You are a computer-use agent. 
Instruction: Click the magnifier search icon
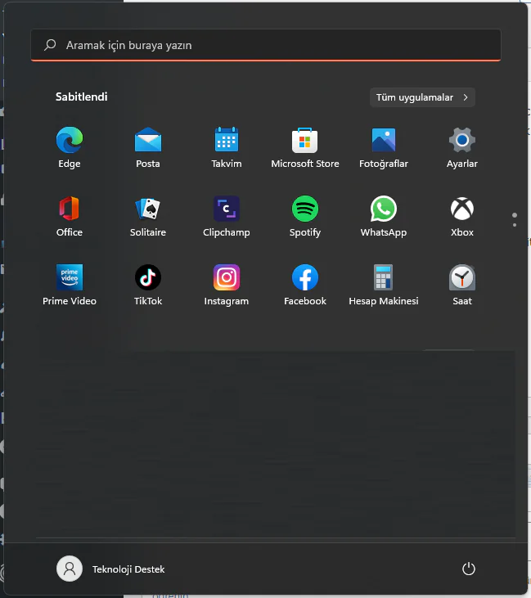point(50,45)
